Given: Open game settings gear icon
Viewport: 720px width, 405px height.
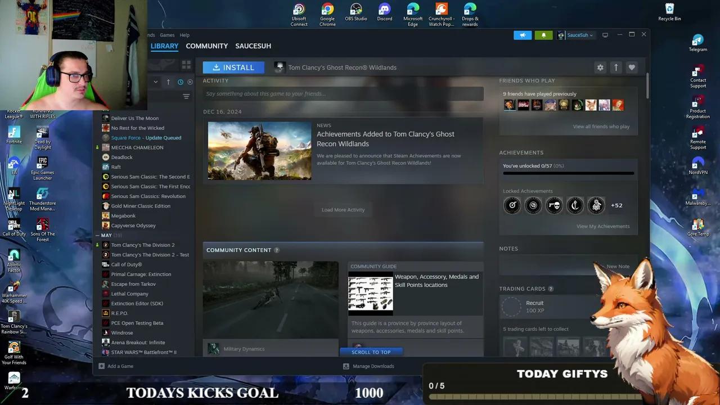Looking at the screenshot, I should pyautogui.click(x=600, y=67).
